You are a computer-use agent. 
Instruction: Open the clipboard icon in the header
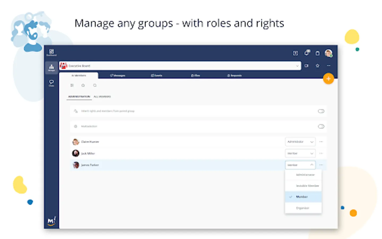click(318, 53)
